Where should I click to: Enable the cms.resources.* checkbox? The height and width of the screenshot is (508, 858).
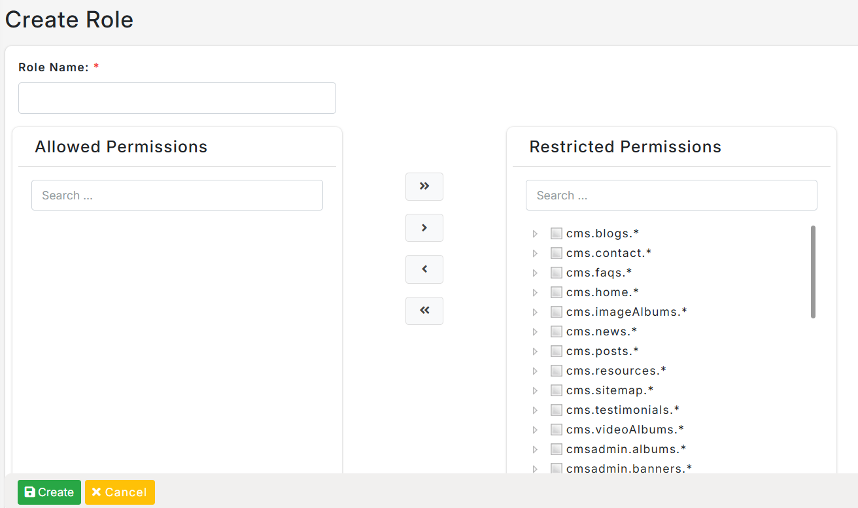(x=557, y=371)
